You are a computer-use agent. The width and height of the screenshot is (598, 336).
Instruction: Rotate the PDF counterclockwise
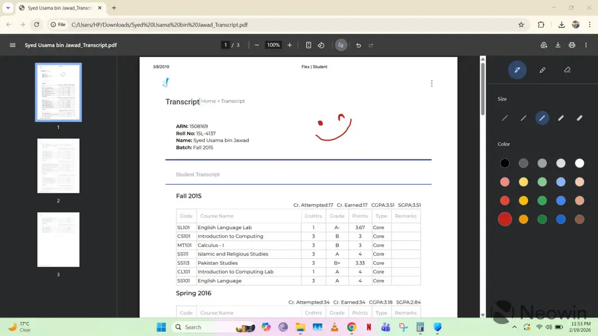[x=321, y=45]
